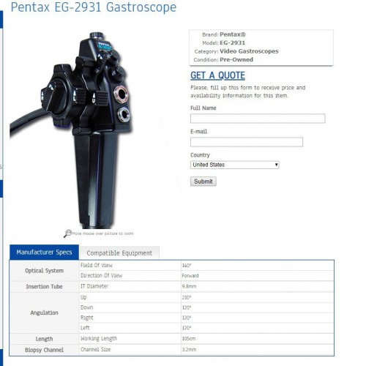Click the Optical System row header
Viewport: 366px width, 366px height.
click(x=44, y=271)
